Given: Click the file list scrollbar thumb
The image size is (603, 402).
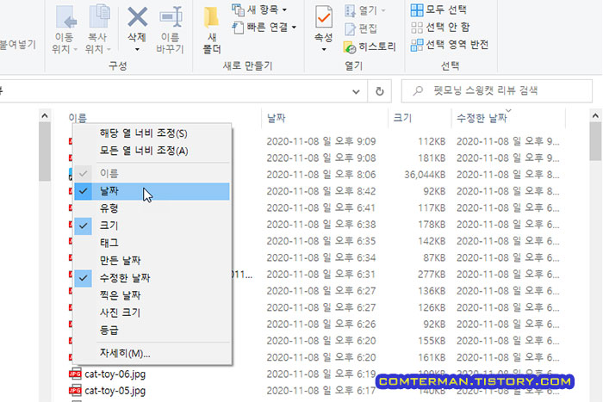Looking at the screenshot, I should [x=596, y=141].
